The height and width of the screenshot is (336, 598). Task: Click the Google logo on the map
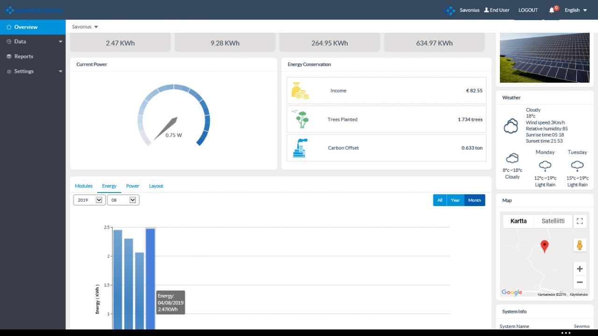click(512, 293)
